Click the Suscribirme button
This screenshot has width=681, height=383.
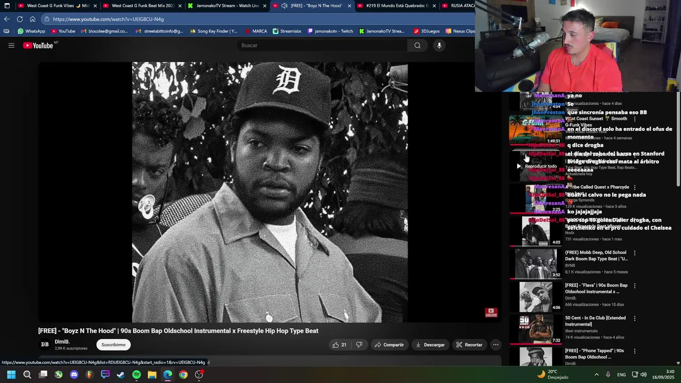point(113,345)
